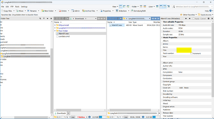
Task: Close the LongPath5 file pane
Action: point(158,19)
